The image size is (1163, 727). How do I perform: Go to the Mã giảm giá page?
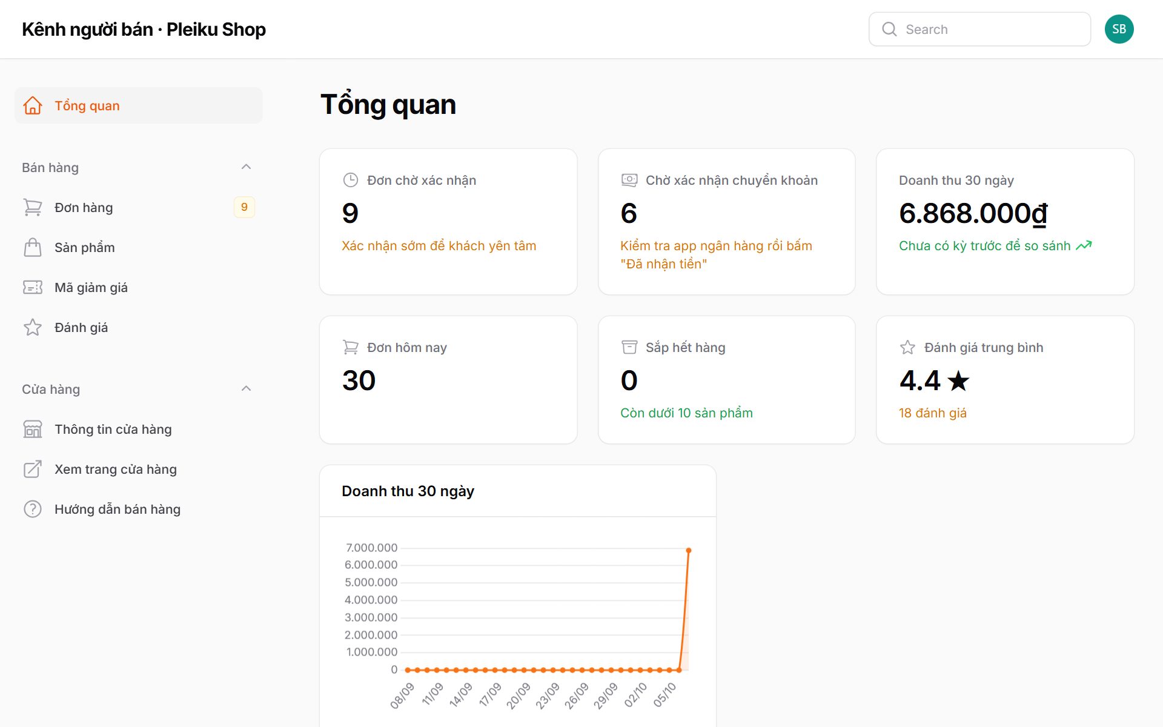138,287
